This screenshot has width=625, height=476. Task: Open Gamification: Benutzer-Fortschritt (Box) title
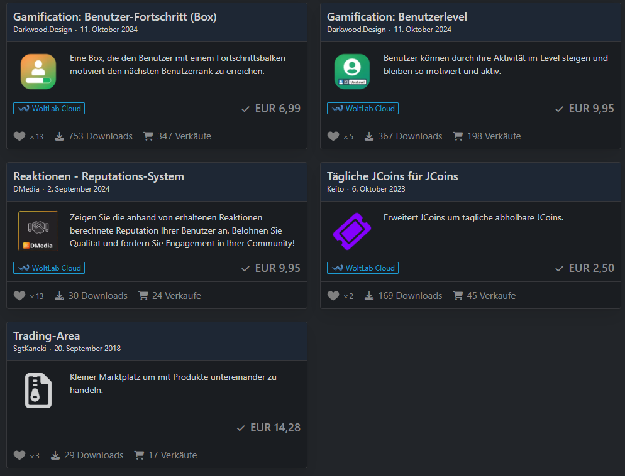tap(115, 17)
